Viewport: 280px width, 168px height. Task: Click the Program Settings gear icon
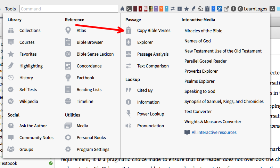click(x=68, y=149)
